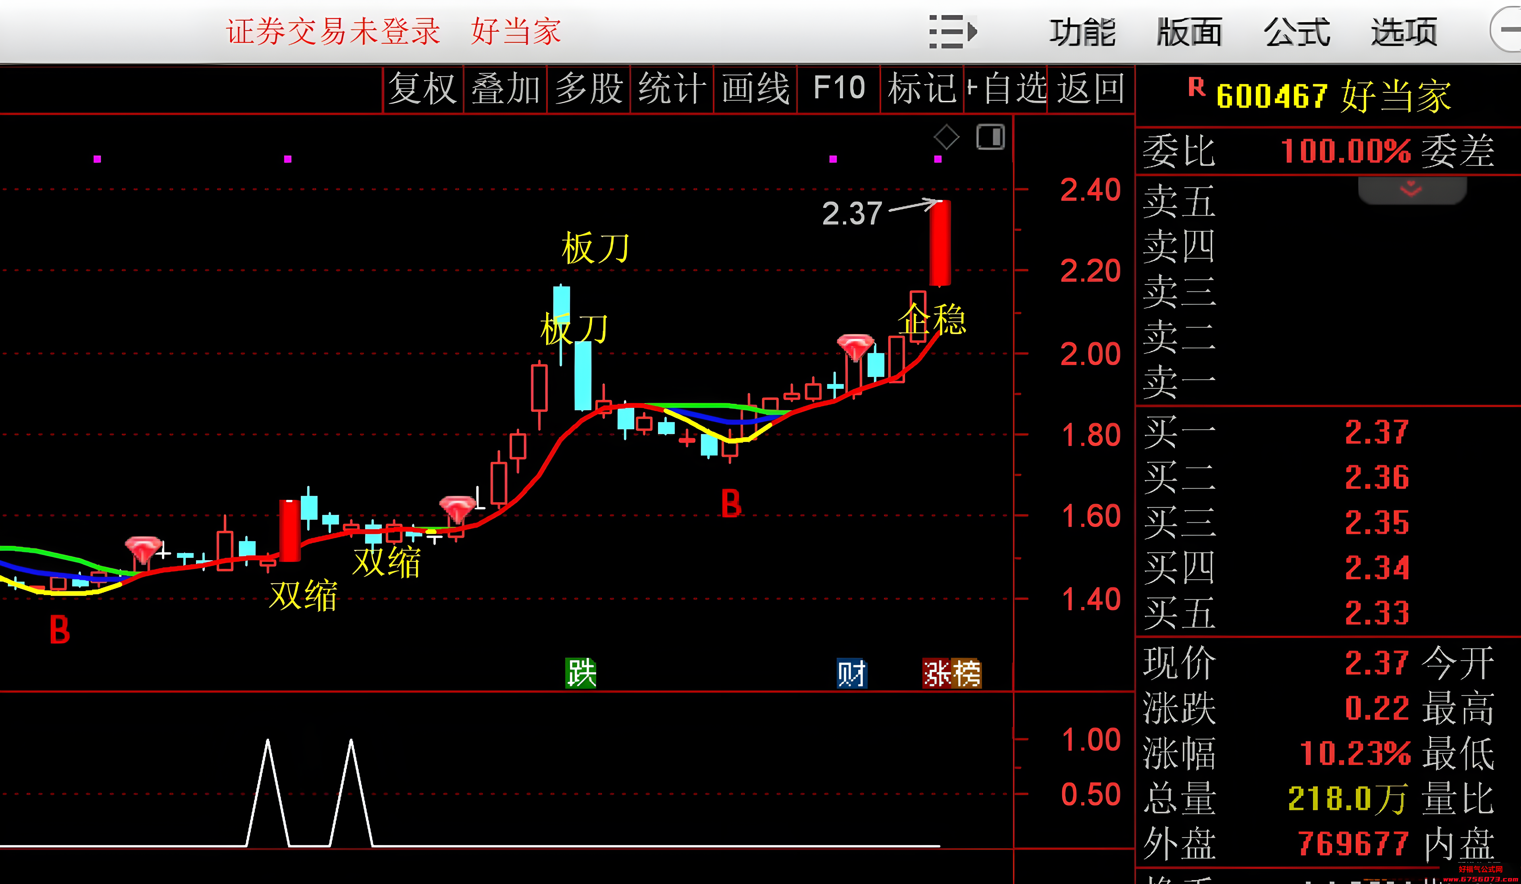The width and height of the screenshot is (1521, 884).
Task: Toggle 复权 price adjustment
Action: 422,89
